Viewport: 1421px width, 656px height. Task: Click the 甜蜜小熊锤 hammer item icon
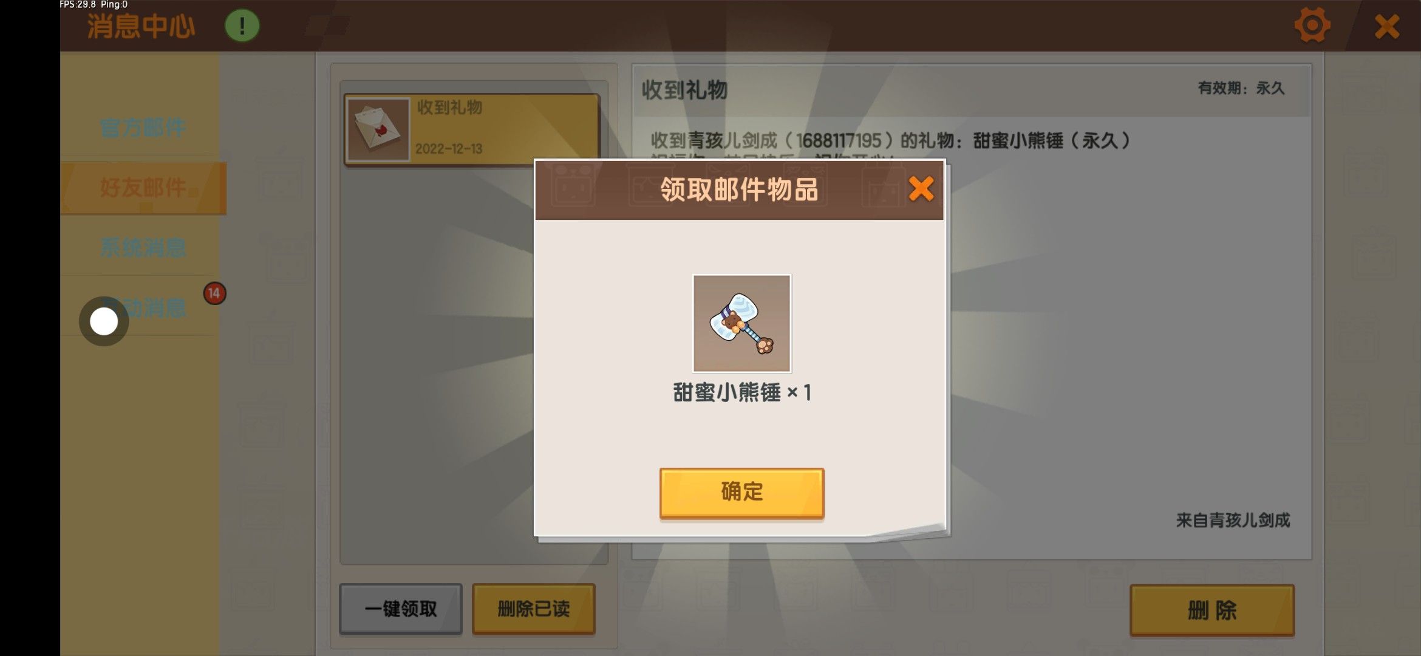tap(742, 323)
